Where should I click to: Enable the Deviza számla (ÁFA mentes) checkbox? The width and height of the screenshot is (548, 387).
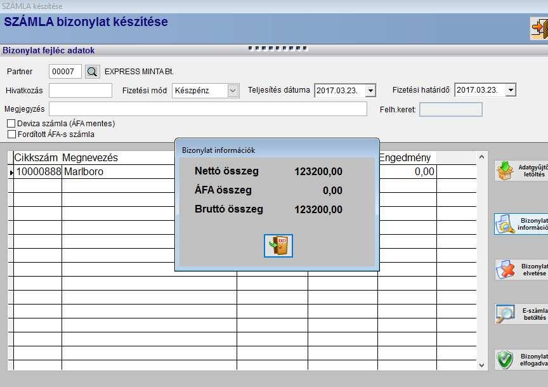click(11, 124)
